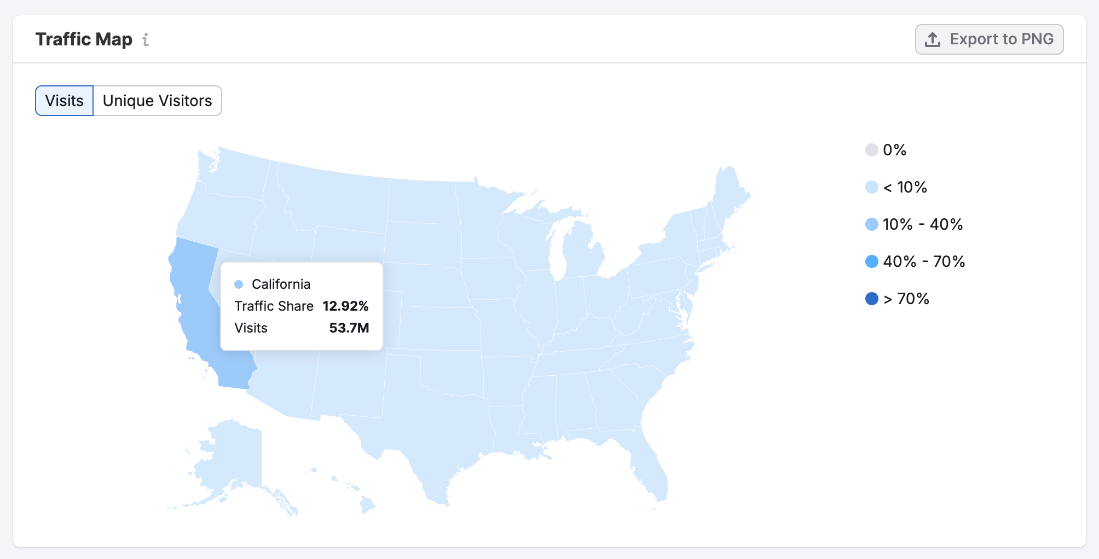Click the 10% - 40% legend dot
Viewport: 1099px width, 559px height.
tap(871, 224)
